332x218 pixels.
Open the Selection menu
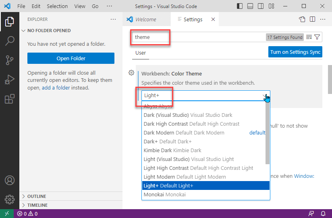pyautogui.click(x=57, y=6)
